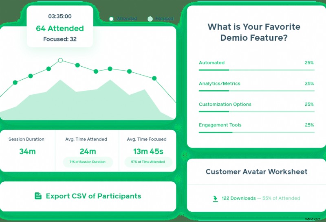The height and width of the screenshot is (222, 326).
Task: Click the Engagement Tools poll progress bar
Action: click(x=257, y=133)
